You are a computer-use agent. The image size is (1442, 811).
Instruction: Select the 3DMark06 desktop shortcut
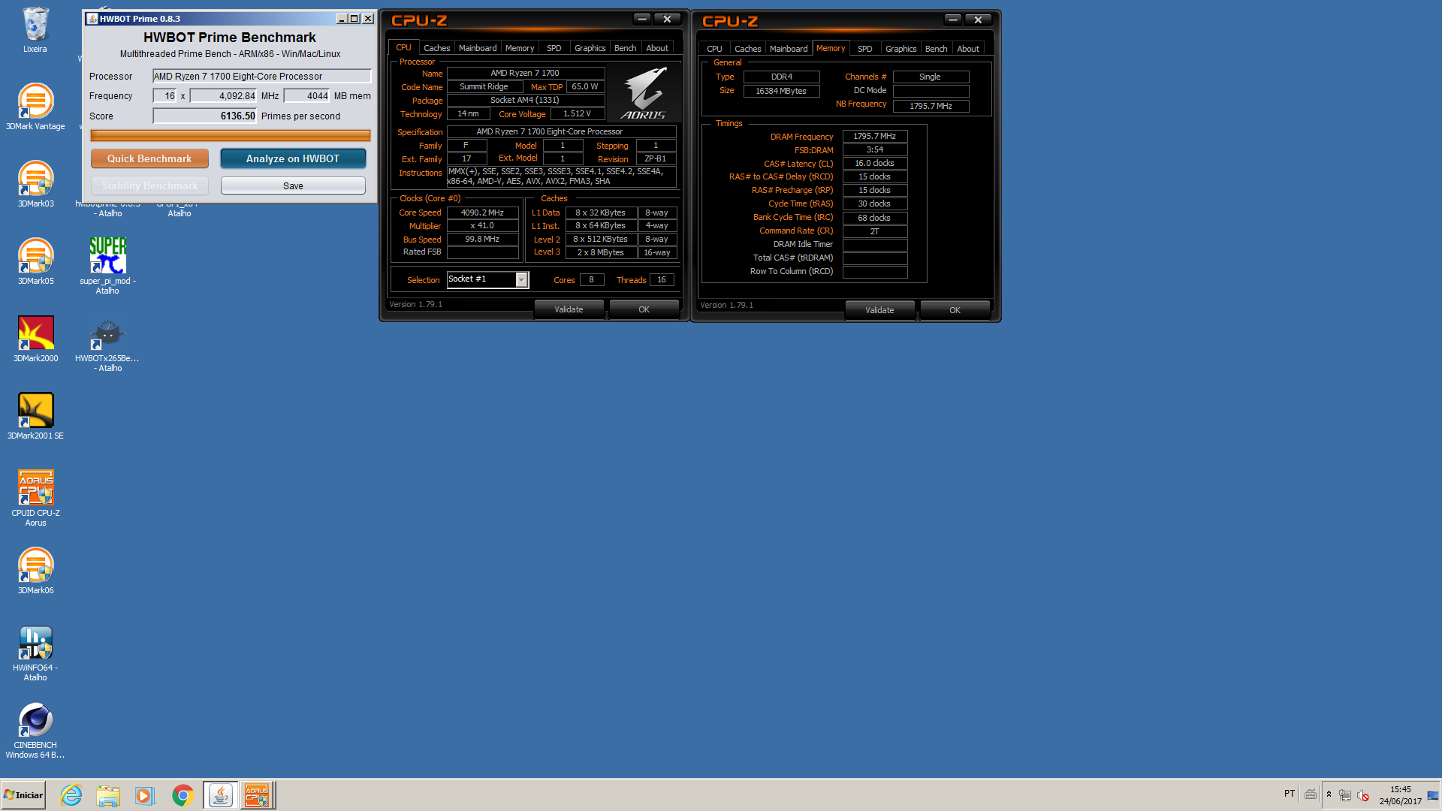(x=35, y=571)
